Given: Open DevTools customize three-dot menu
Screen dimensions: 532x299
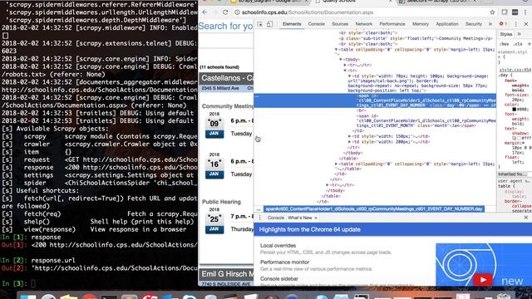Looking at the screenshot, I should click(x=516, y=24).
